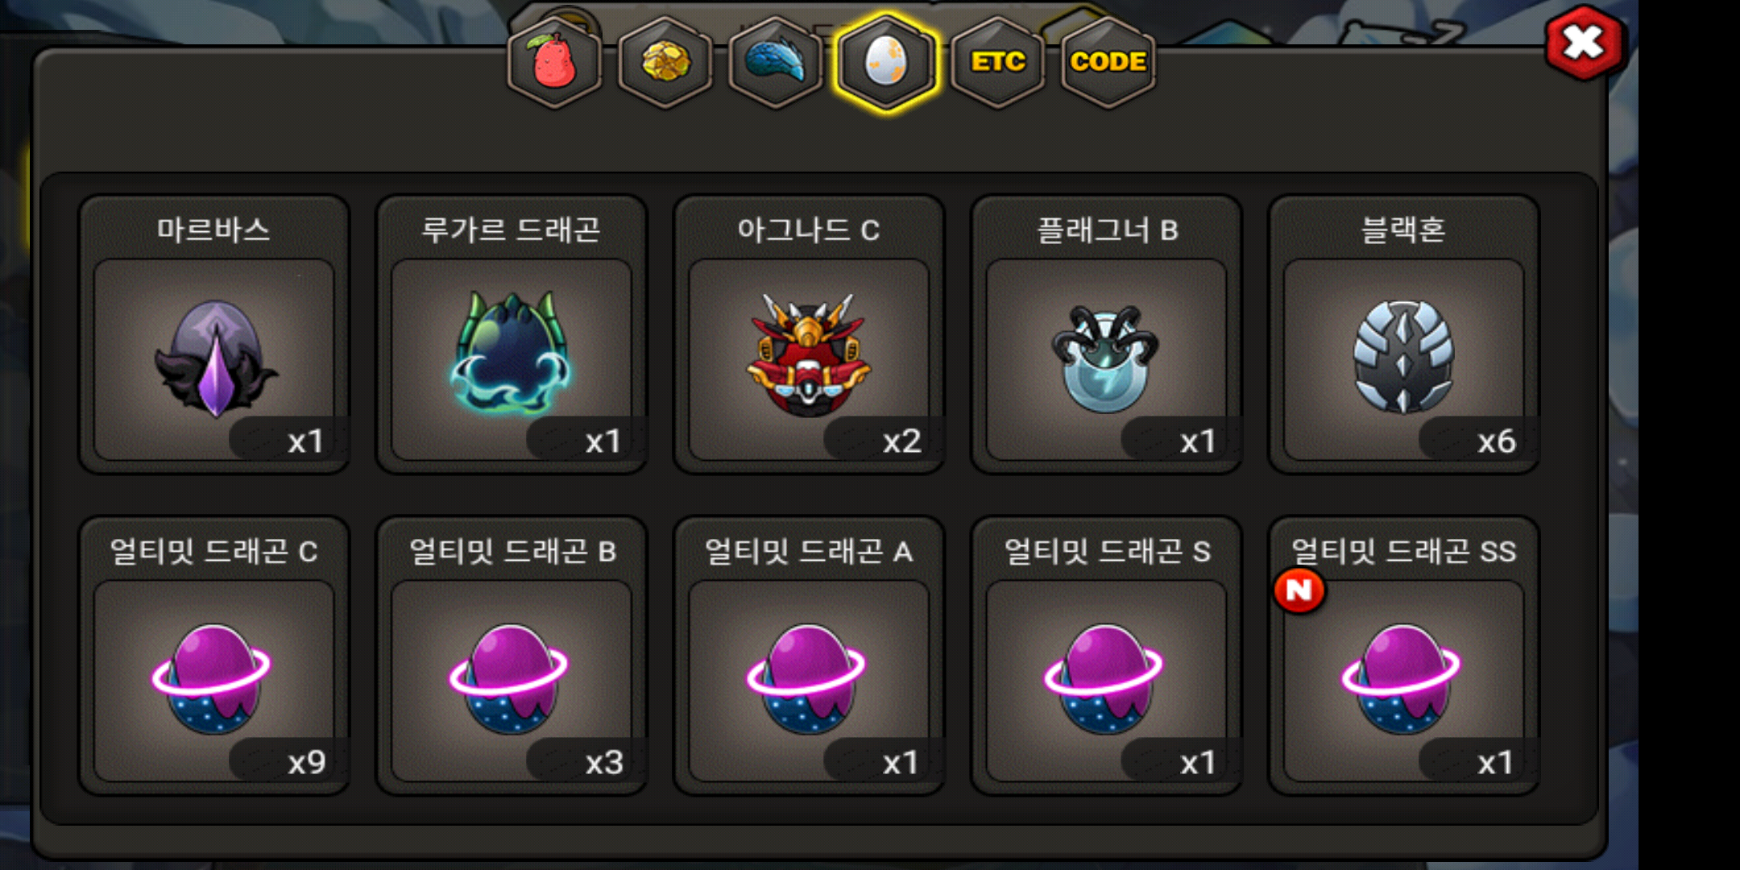Image resolution: width=1740 pixels, height=870 pixels.
Task: Open the red fruit food tab
Action: click(x=554, y=62)
